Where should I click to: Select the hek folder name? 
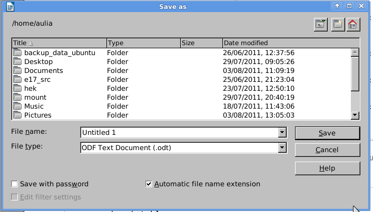pos(30,88)
